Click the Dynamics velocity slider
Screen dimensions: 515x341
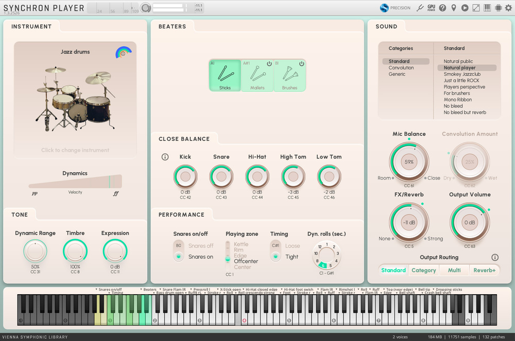[75, 182]
